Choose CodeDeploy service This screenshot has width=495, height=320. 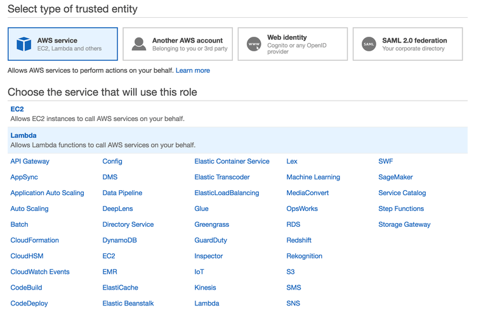pyautogui.click(x=29, y=303)
